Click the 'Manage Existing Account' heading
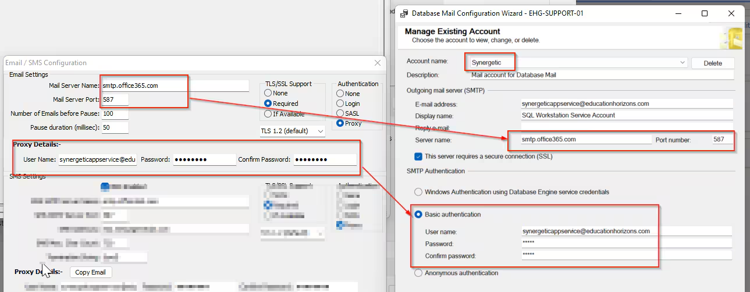The image size is (750, 292). click(452, 31)
